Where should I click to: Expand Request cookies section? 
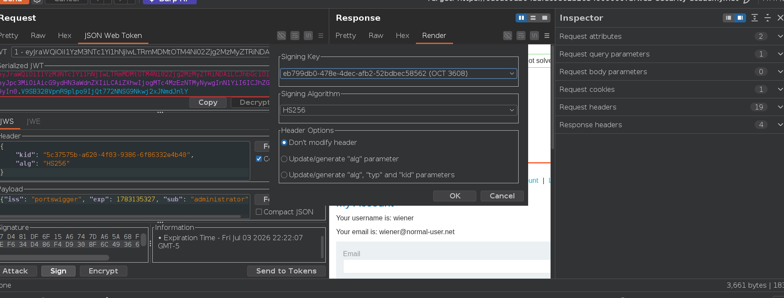[x=669, y=89]
